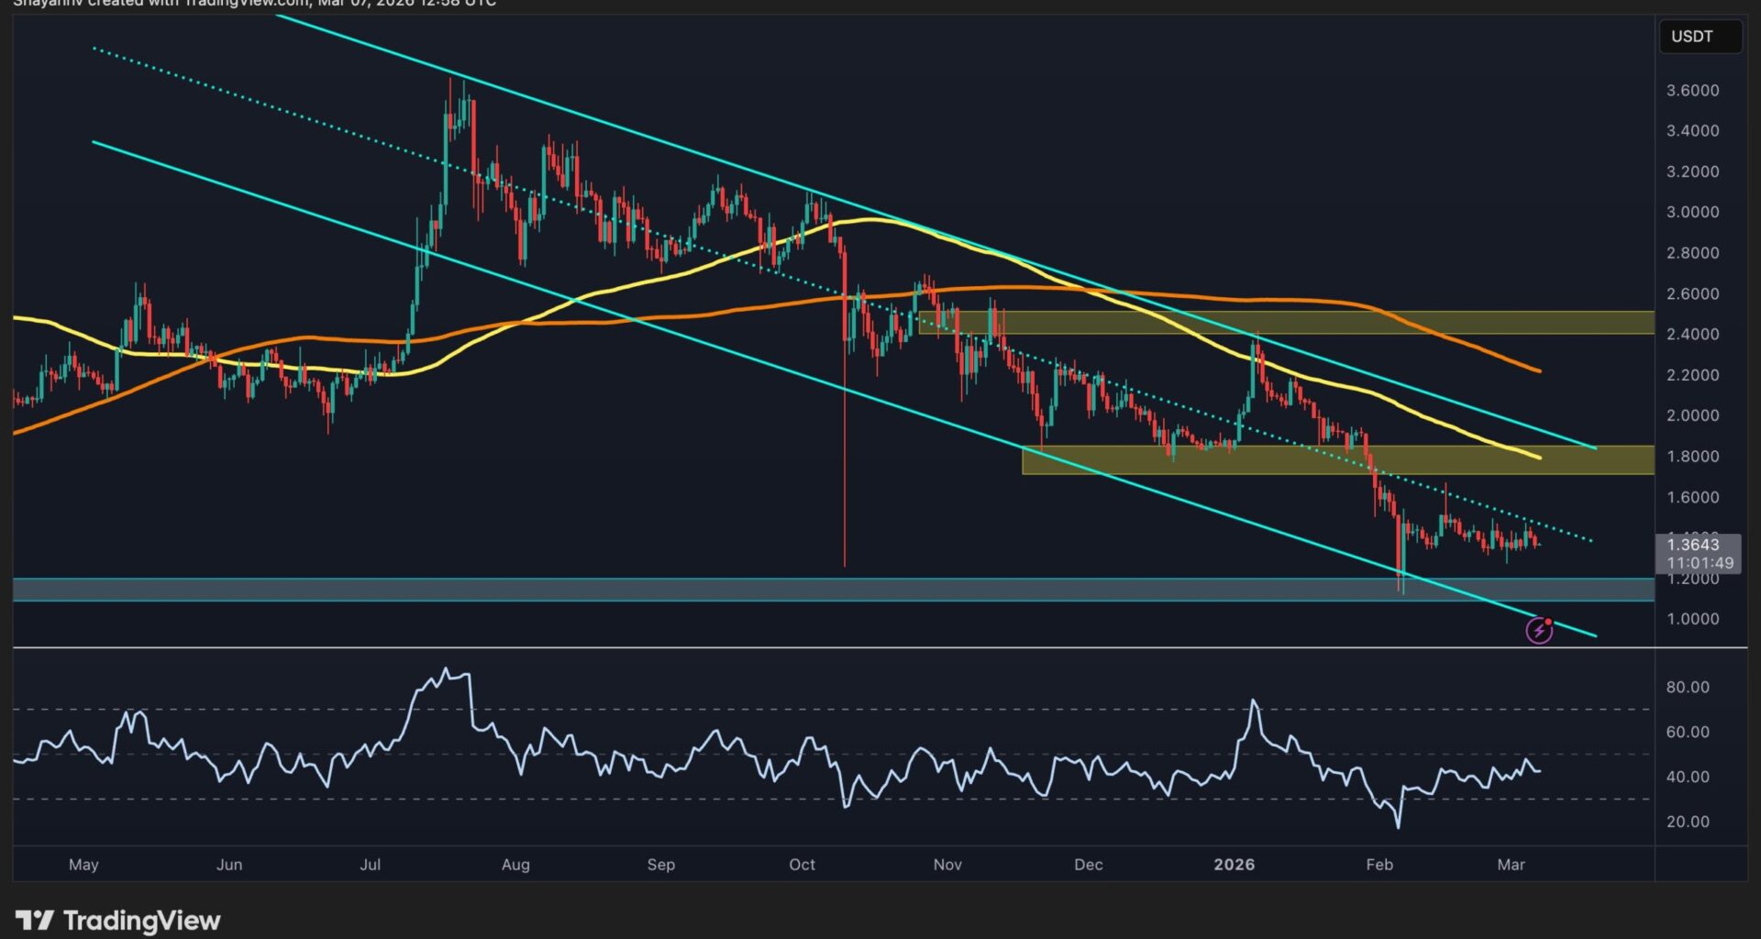Click the 3.6000 price scale label
The height and width of the screenshot is (939, 1761).
pos(1692,91)
